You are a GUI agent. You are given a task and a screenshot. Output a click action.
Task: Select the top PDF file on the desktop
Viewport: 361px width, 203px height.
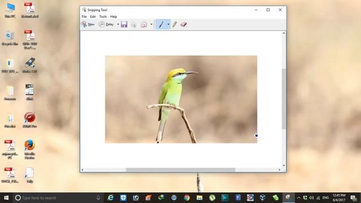coord(30,10)
